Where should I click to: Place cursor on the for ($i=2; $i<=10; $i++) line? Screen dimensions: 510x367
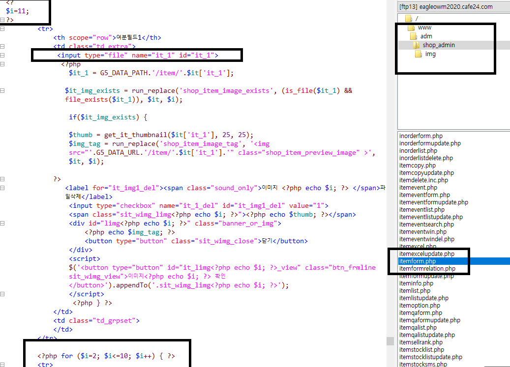tap(106, 356)
